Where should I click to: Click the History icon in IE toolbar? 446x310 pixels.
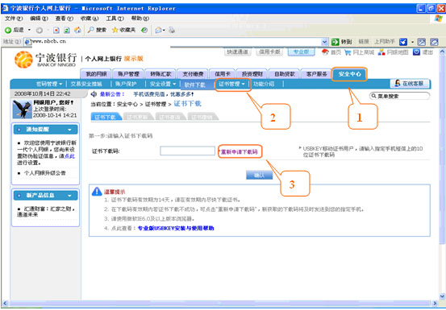tap(144, 31)
